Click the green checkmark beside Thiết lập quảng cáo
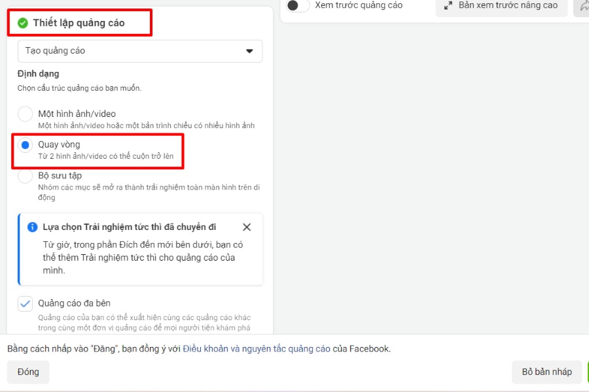 point(23,23)
